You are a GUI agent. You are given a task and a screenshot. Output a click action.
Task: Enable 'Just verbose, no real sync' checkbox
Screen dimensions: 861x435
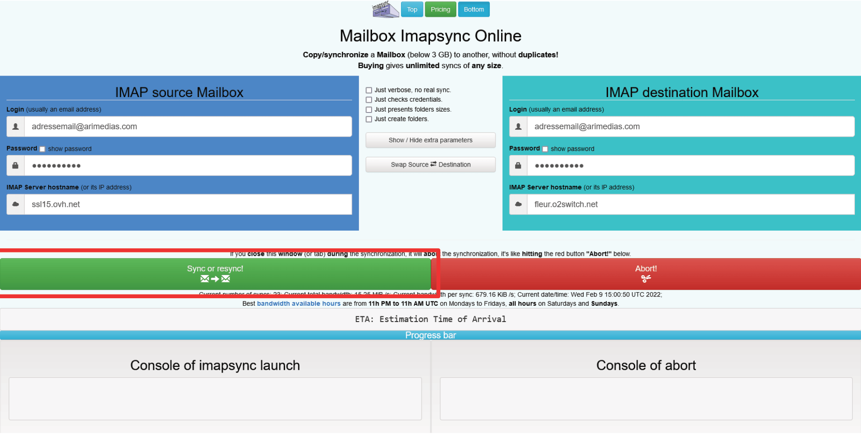pyautogui.click(x=369, y=90)
